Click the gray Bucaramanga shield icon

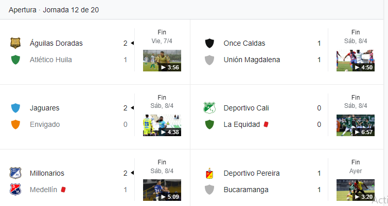pyautogui.click(x=209, y=190)
